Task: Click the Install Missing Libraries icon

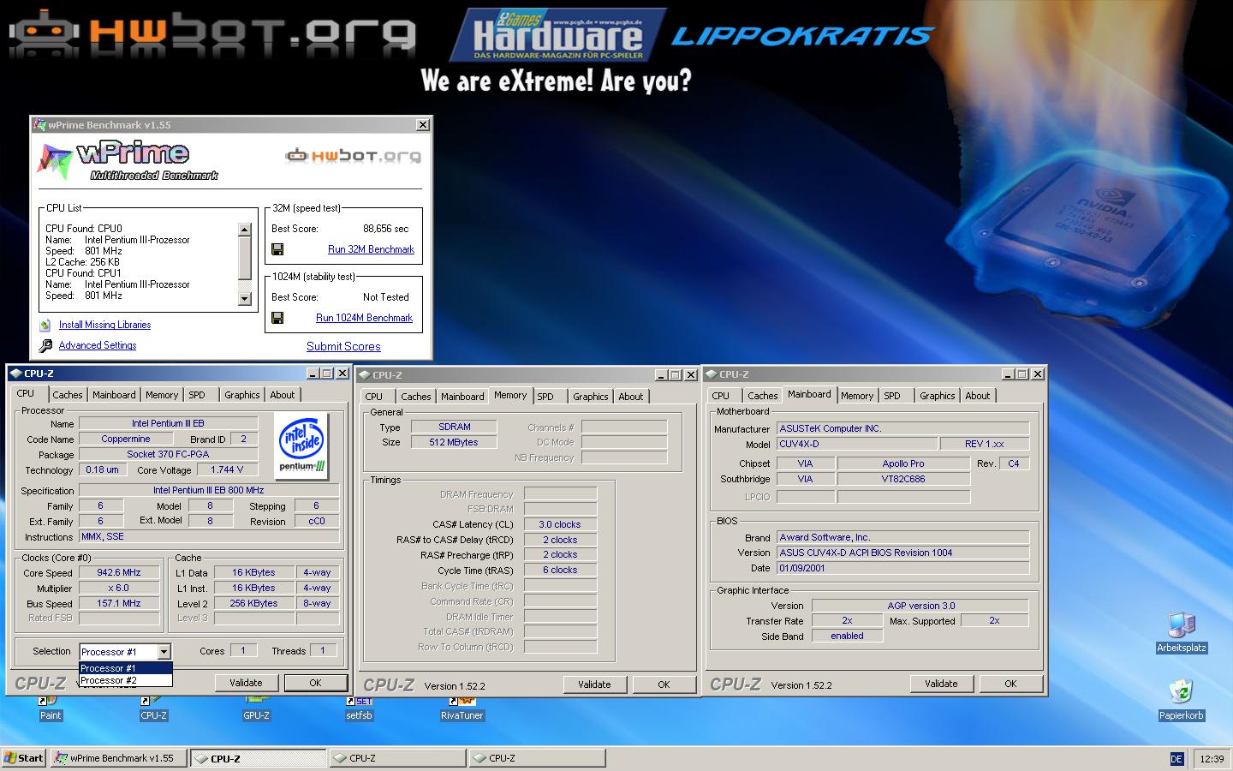Action: (x=45, y=326)
